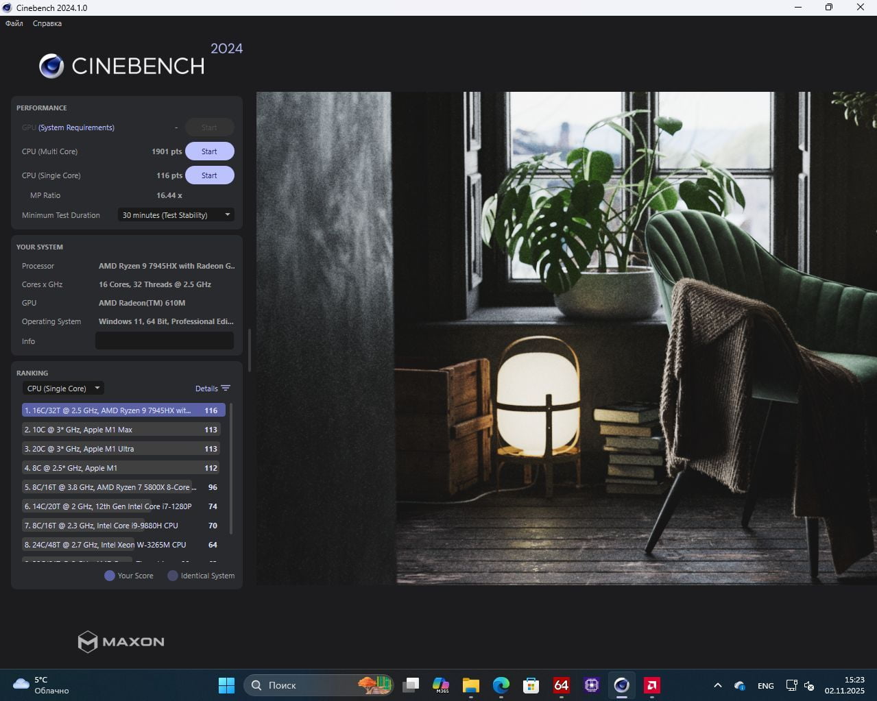The width and height of the screenshot is (877, 701).
Task: Open the network tray icon
Action: [x=791, y=685]
